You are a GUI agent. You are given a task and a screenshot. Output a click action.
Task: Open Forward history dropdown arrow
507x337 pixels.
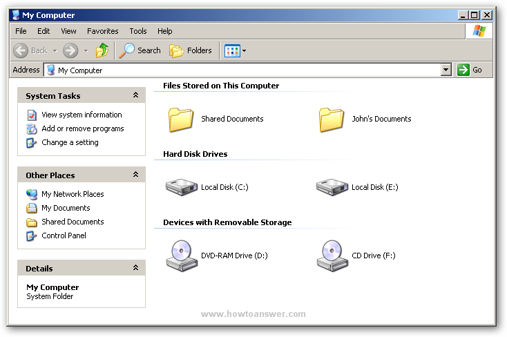(86, 51)
